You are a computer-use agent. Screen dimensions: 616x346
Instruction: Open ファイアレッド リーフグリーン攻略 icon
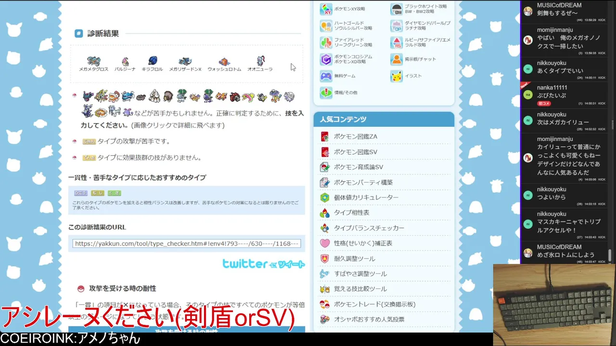[326, 43]
